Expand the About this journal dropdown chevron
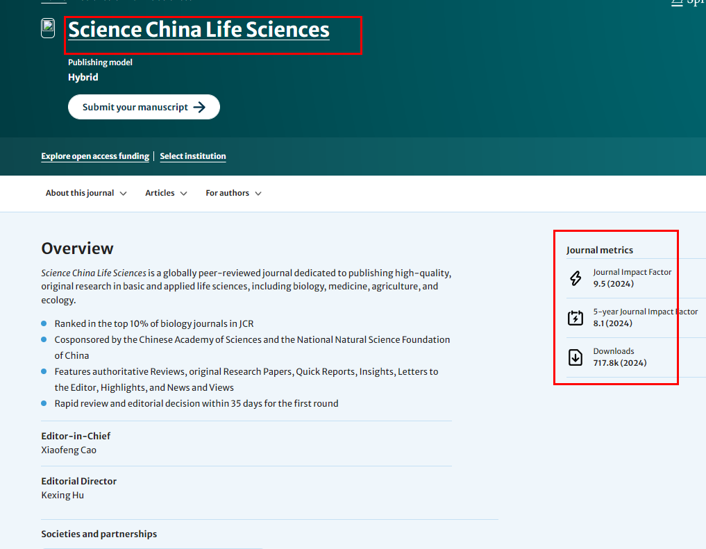This screenshot has height=549, width=706. [124, 193]
